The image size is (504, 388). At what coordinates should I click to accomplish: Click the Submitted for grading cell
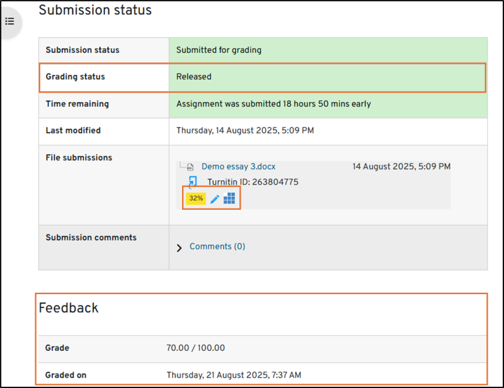[219, 50]
